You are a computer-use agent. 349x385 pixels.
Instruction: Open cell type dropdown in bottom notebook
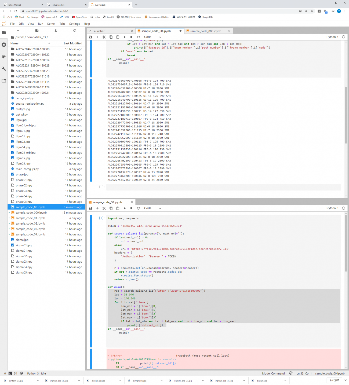tap(152, 208)
